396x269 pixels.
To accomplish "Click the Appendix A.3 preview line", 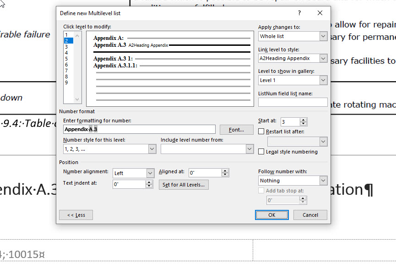I will [x=172, y=45].
